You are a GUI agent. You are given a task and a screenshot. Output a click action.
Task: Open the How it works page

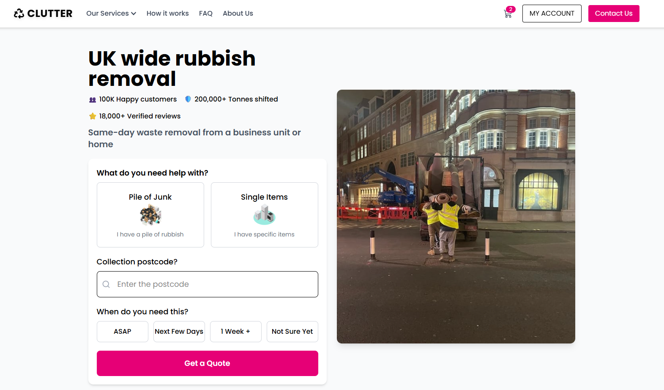(168, 14)
